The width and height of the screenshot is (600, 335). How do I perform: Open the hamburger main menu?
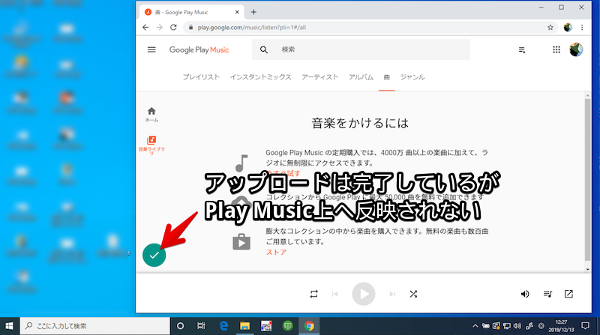click(151, 50)
